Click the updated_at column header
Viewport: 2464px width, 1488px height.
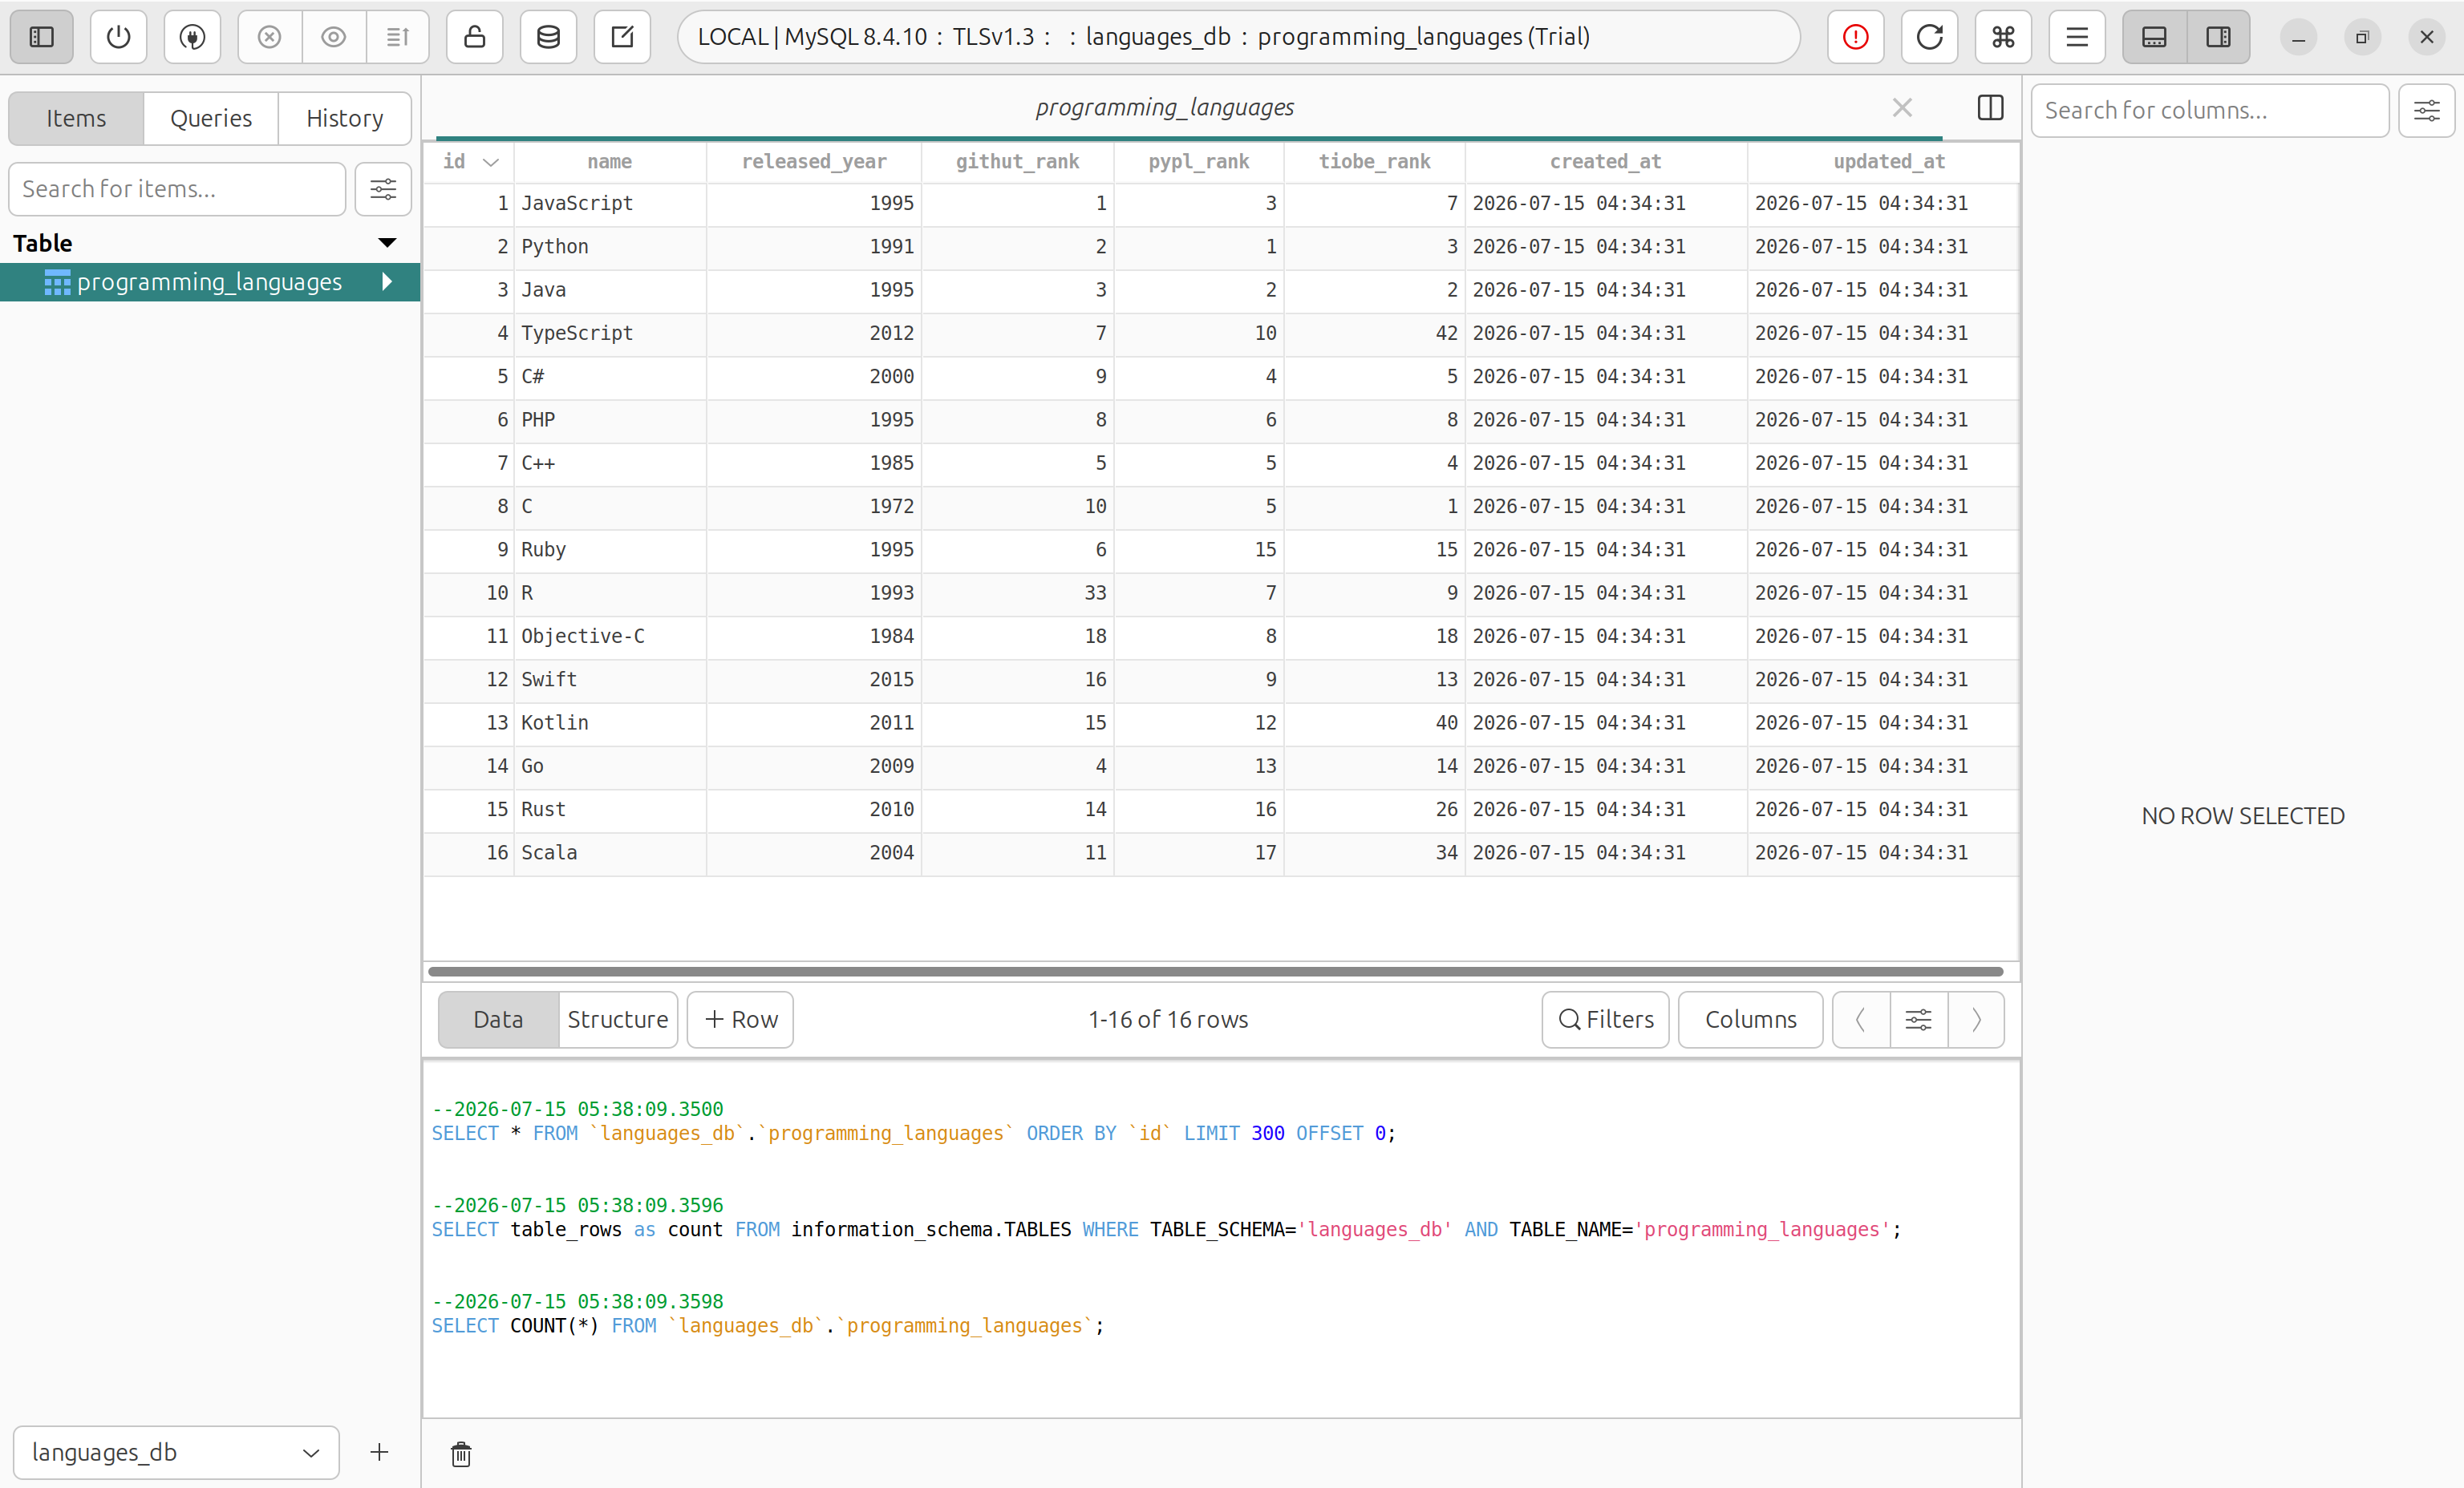point(1888,162)
